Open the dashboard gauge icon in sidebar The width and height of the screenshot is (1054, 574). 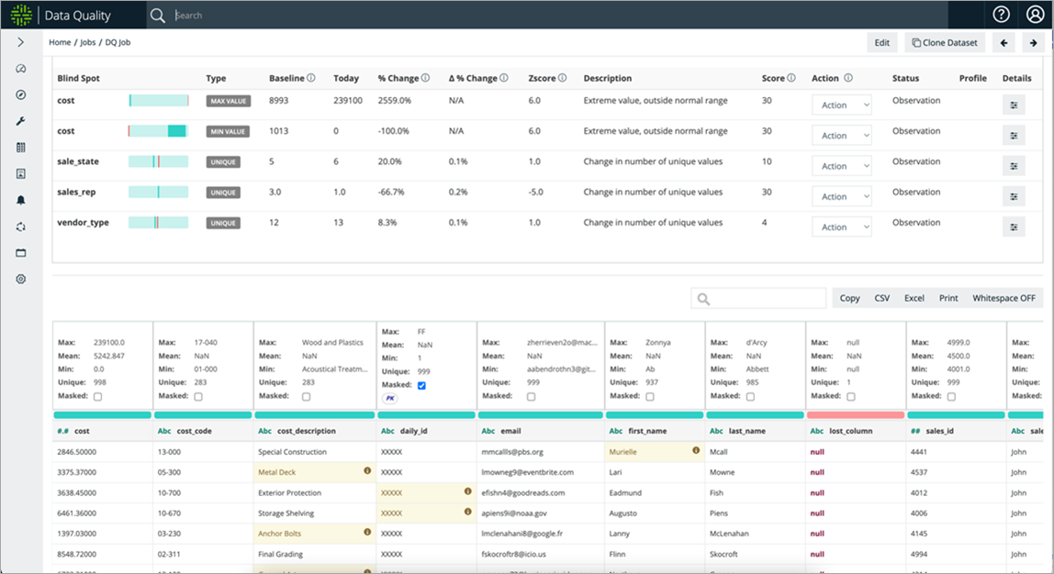(21, 69)
